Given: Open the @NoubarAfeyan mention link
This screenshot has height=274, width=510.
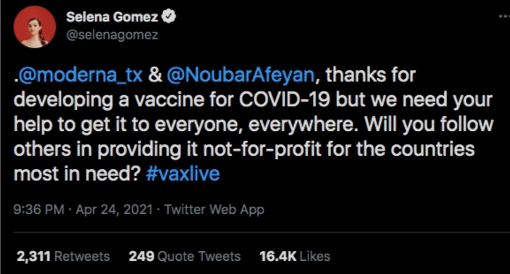Looking at the screenshot, I should tap(241, 75).
